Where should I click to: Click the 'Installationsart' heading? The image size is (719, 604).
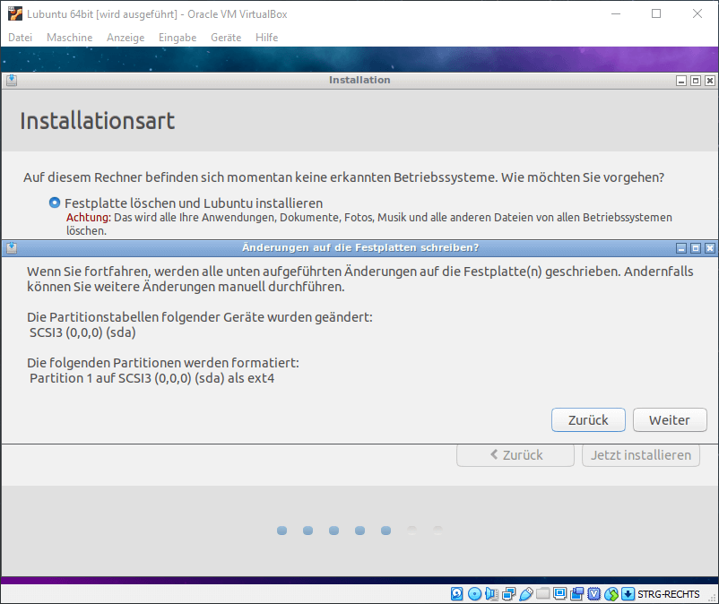(97, 121)
